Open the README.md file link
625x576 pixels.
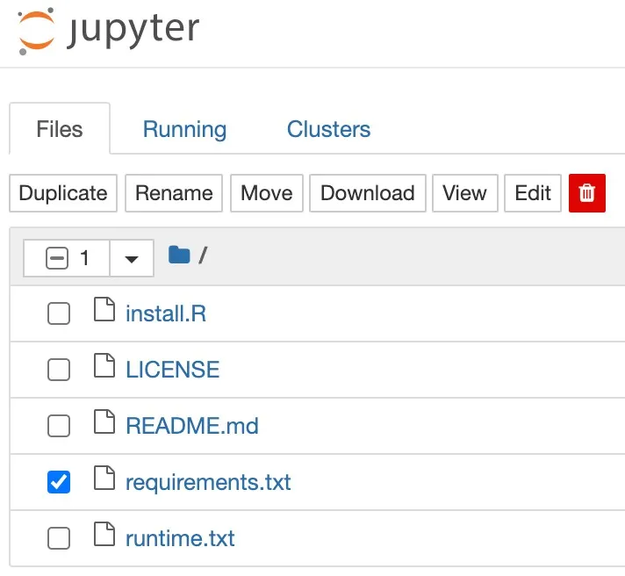(x=192, y=426)
